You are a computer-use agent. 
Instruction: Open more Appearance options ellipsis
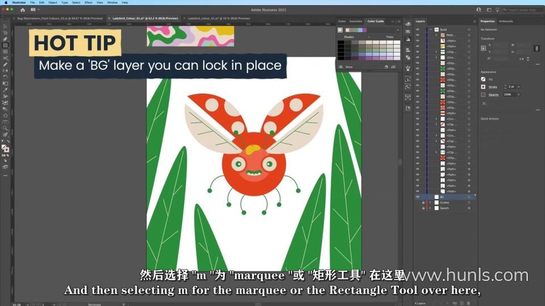[x=538, y=109]
